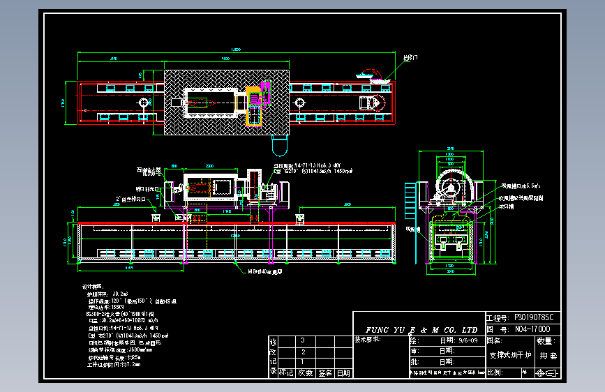Select the date value '9/6-09'
Viewport: 605px width, 392px height.
pos(468,340)
